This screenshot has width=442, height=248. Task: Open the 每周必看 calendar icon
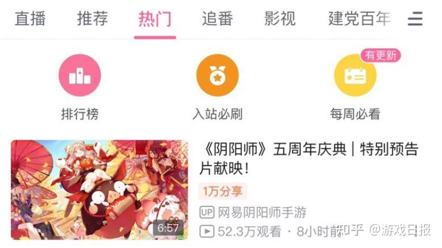[355, 75]
